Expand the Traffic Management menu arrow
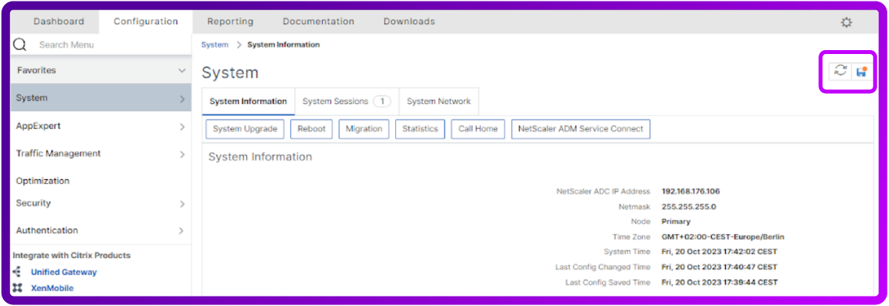The width and height of the screenshot is (889, 306). [x=182, y=154]
